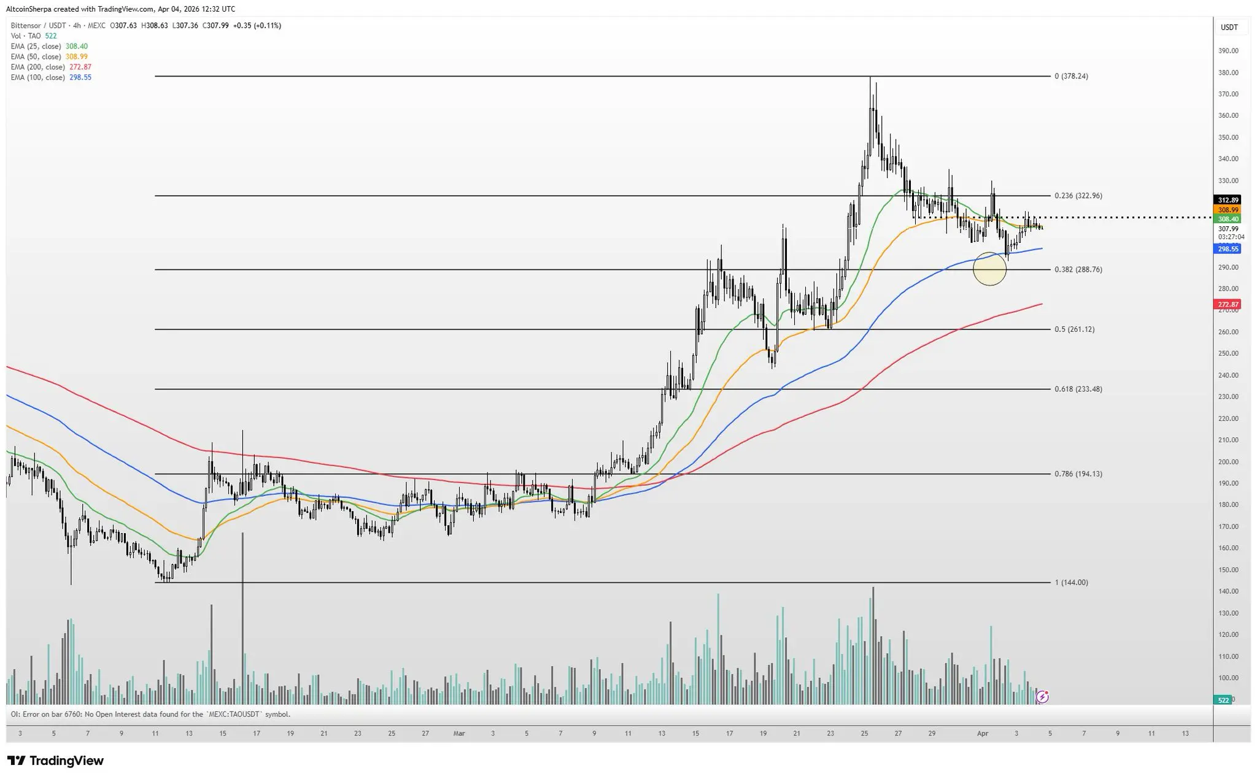The width and height of the screenshot is (1257, 779).
Task: Select the EMA (100, close) legend entry
Action: point(37,77)
